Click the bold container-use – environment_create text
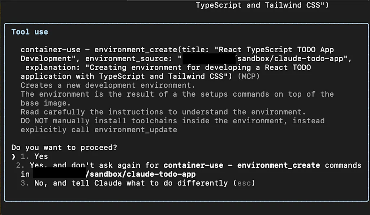Viewport: 370px width, 215px height. [242, 165]
